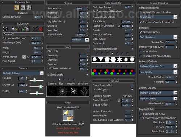Image resolution: width=181 pixels, height=137 pixels.
Task: Collapse the About rollout header
Action: coord(68,103)
